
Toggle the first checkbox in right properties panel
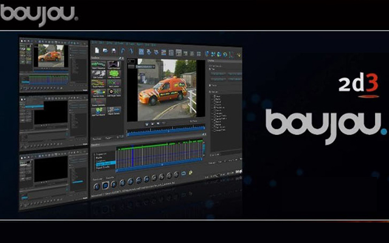point(210,66)
